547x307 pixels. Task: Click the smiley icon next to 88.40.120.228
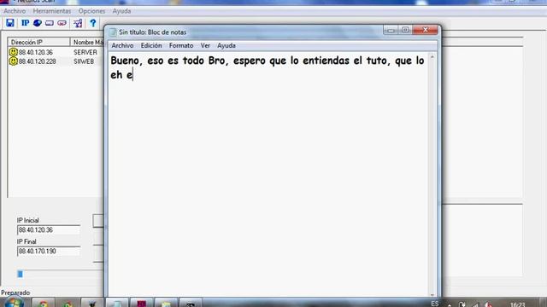(14, 61)
